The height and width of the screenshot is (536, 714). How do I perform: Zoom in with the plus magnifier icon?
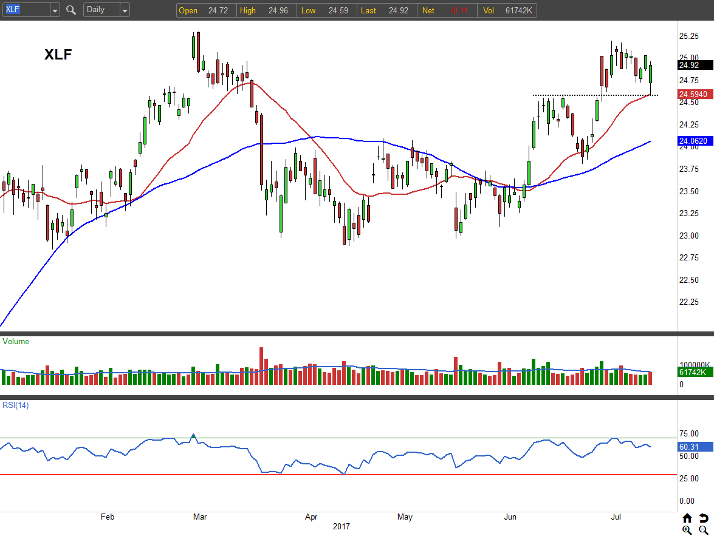click(x=687, y=530)
